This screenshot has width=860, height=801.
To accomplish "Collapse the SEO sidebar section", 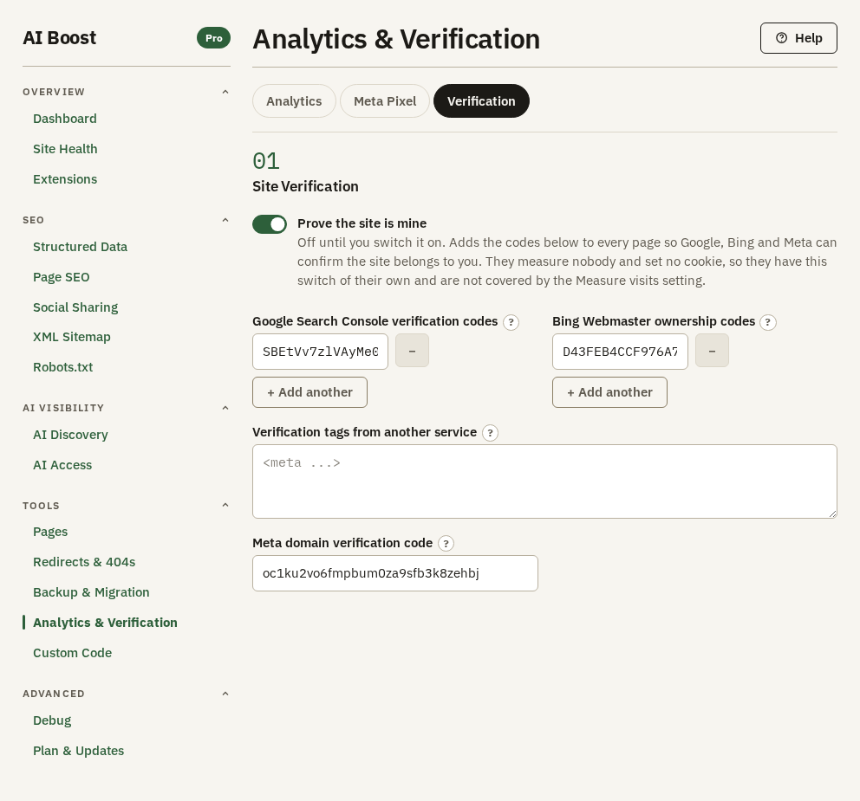I will tap(225, 220).
